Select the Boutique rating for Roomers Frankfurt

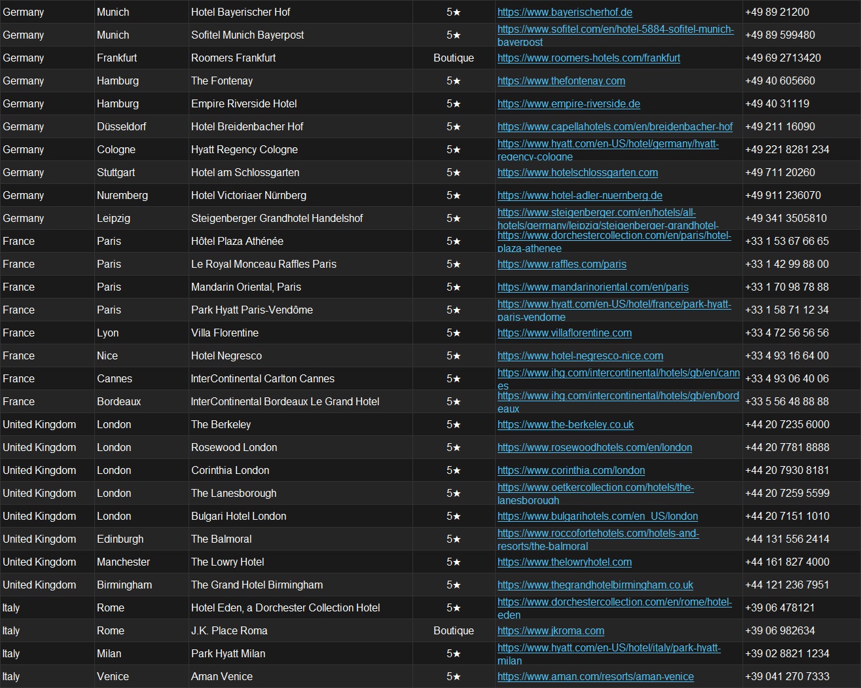point(454,58)
